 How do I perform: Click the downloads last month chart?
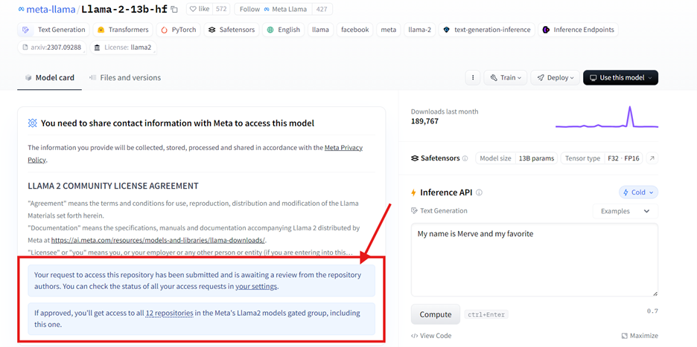pos(607,117)
